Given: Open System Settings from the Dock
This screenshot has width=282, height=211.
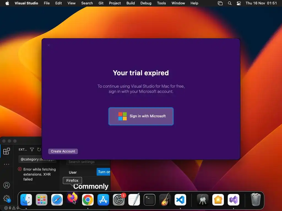Looking at the screenshot, I should coord(119,200).
